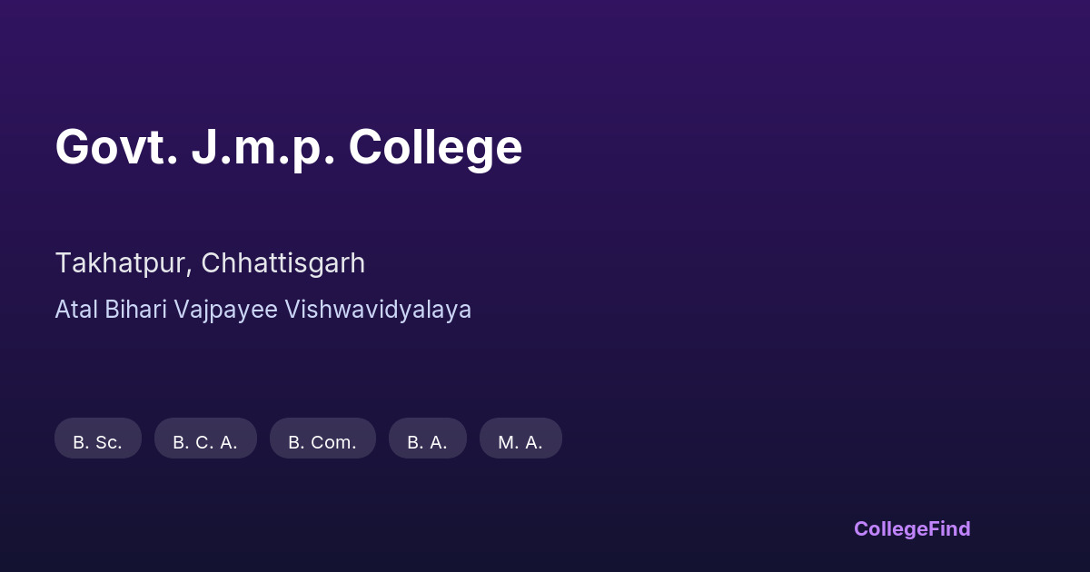Open Atal Bihari Vajpayee Vishwavidyalaya university link
This screenshot has width=1090, height=572.
tap(263, 310)
